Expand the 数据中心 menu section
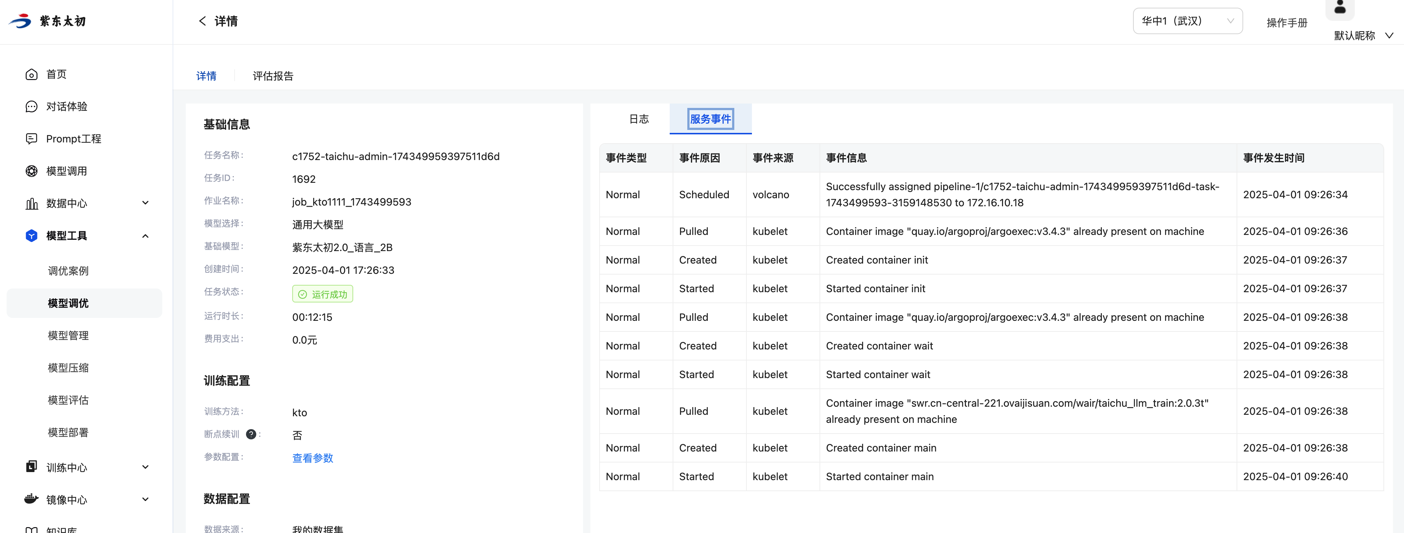This screenshot has height=533, width=1404. pos(145,203)
